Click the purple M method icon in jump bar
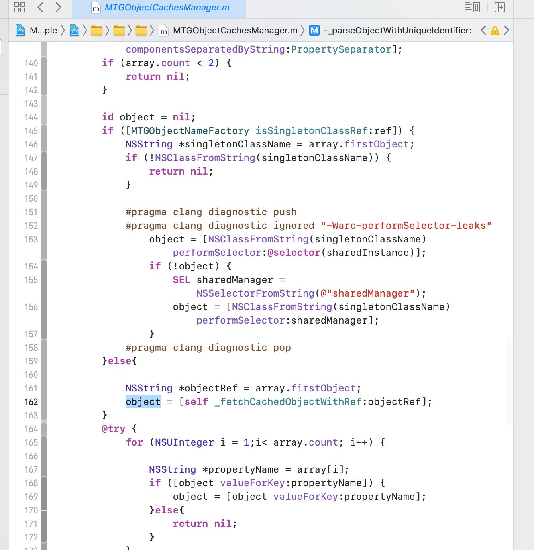Screen dimensions: 534x550 pos(314,30)
